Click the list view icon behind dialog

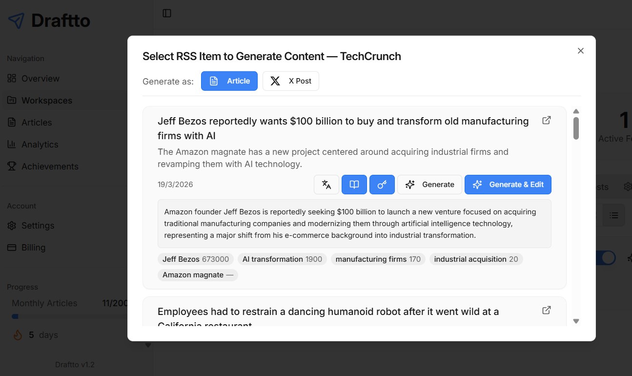(614, 215)
